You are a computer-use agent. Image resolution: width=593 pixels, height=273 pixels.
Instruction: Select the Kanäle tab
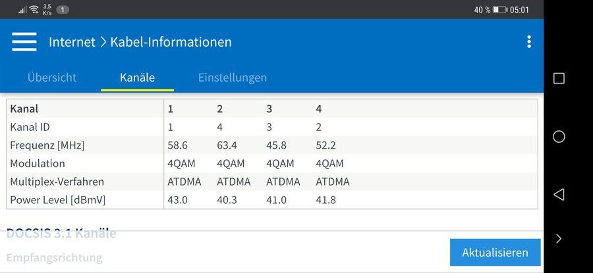point(137,77)
